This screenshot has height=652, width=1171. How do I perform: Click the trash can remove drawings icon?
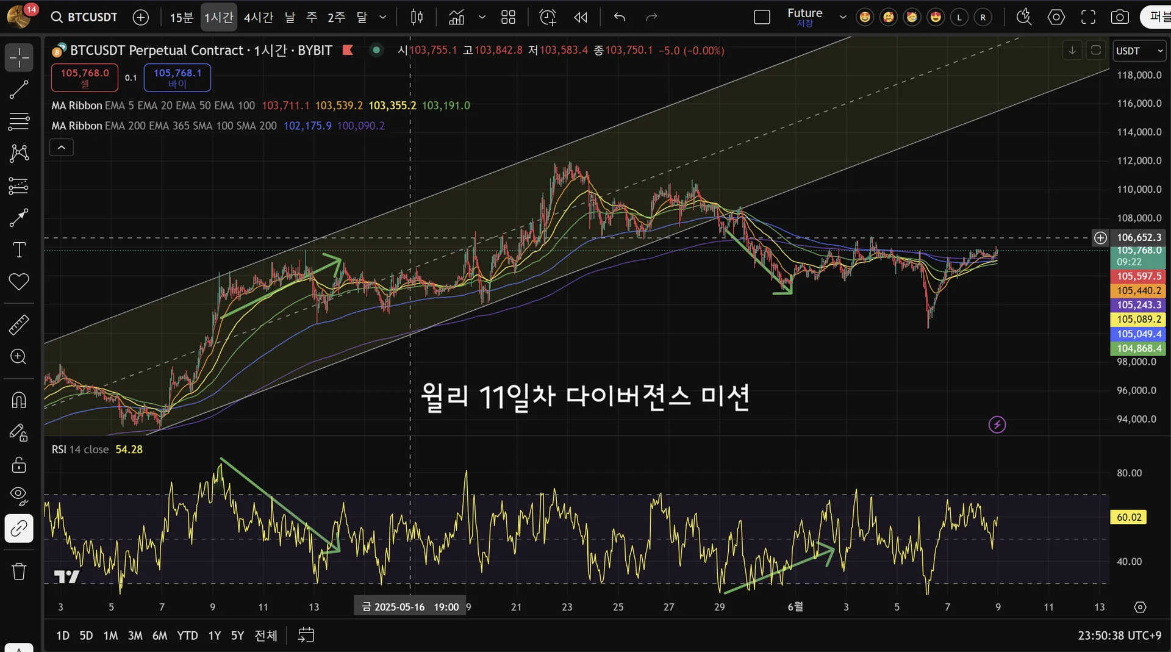tap(19, 571)
